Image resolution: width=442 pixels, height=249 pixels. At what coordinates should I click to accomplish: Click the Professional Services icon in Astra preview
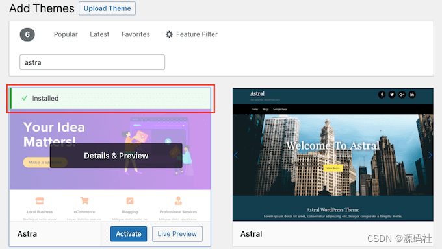(178, 200)
